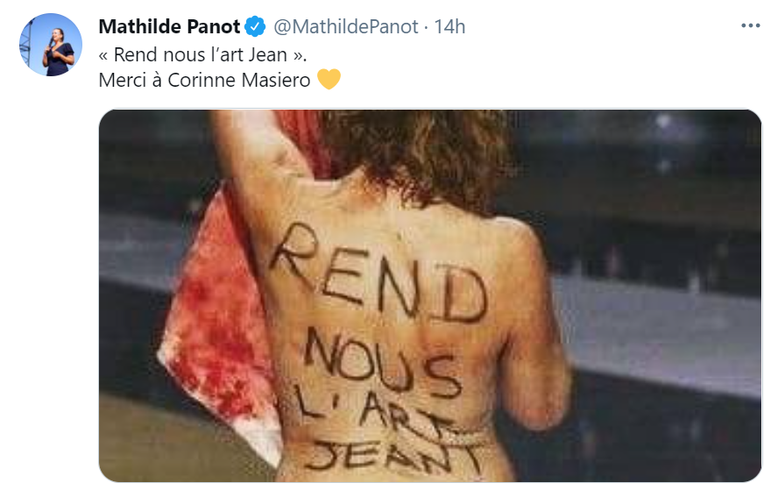Image resolution: width=778 pixels, height=490 pixels.
Task: Click the word REND written in the photo
Action: (378, 274)
